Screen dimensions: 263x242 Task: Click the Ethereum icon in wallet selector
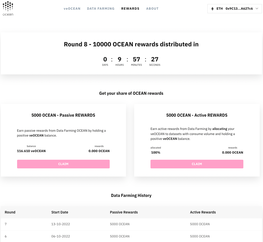tap(212, 9)
